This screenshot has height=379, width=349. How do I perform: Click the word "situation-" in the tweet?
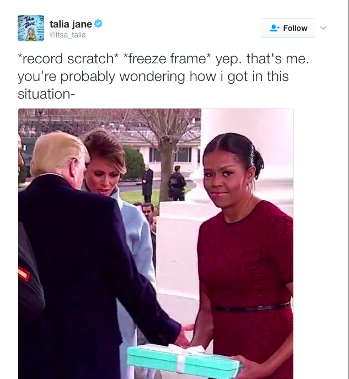[46, 94]
